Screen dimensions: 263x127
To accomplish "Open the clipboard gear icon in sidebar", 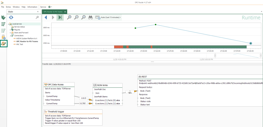I will tap(3, 37).
